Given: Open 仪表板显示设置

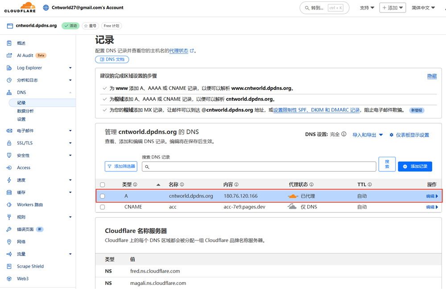Looking at the screenshot, I should click(x=409, y=135).
